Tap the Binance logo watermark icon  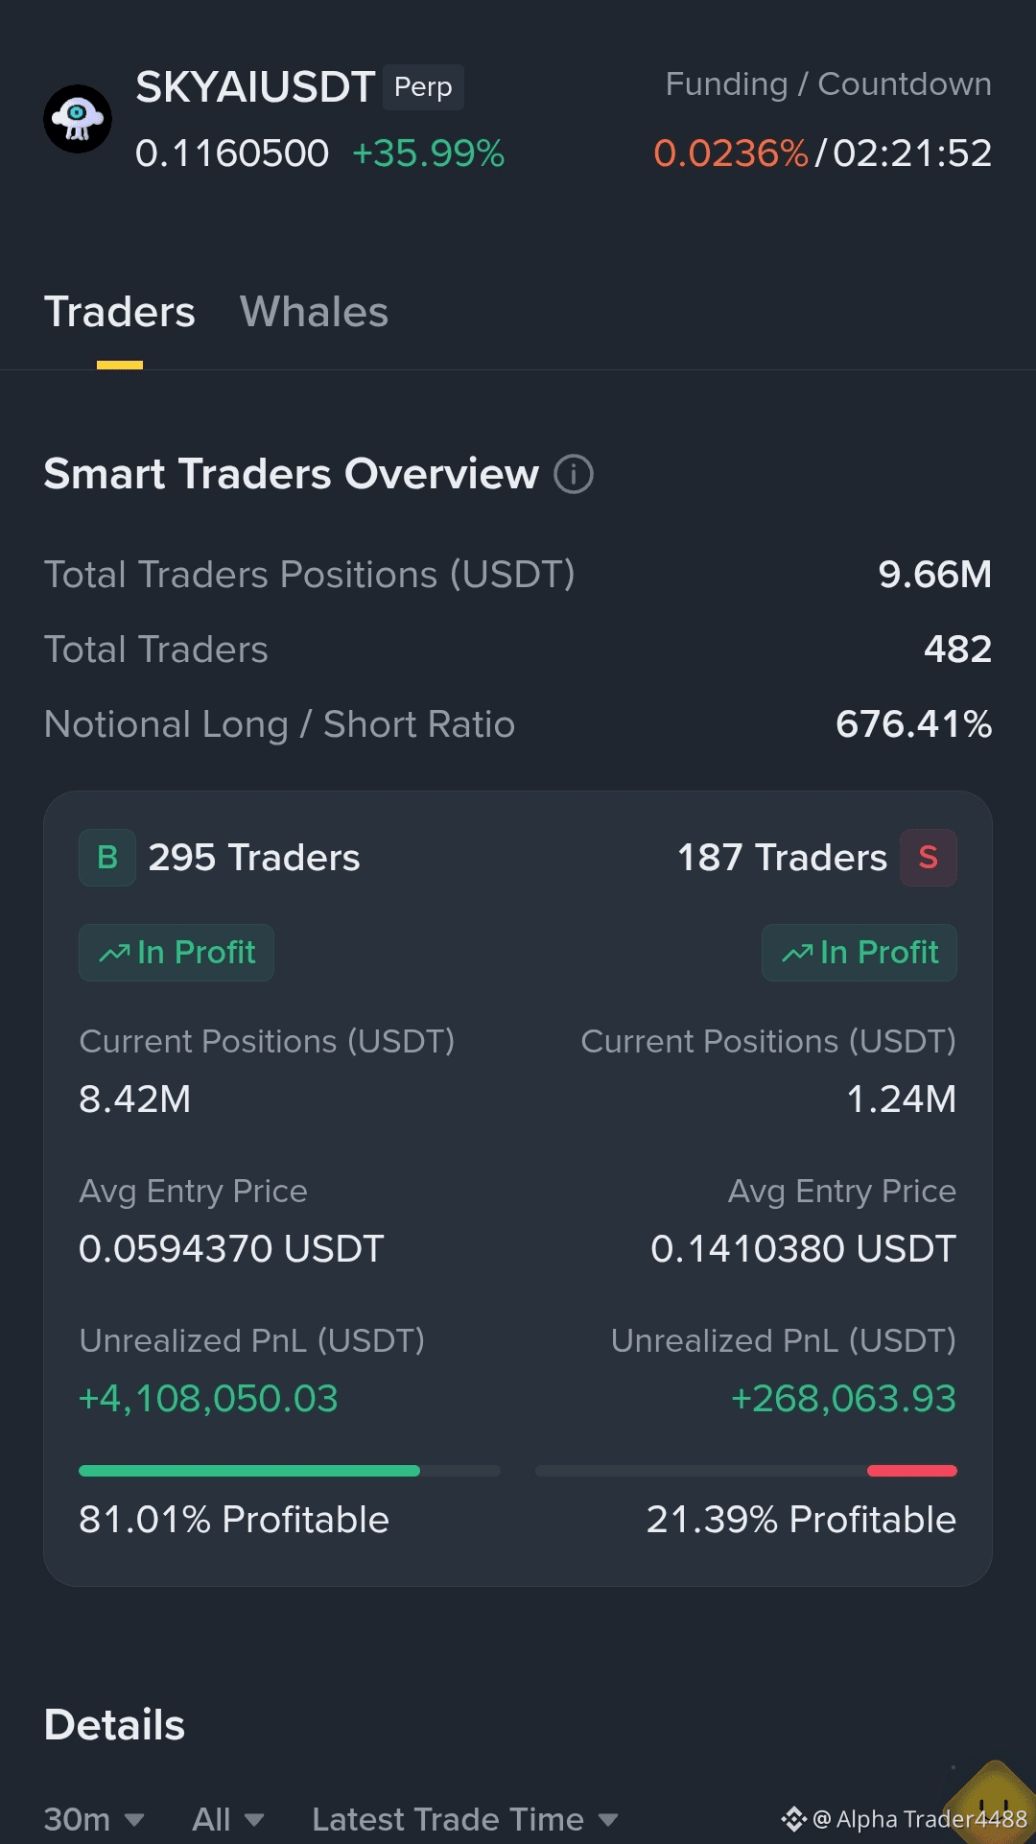[793, 1819]
